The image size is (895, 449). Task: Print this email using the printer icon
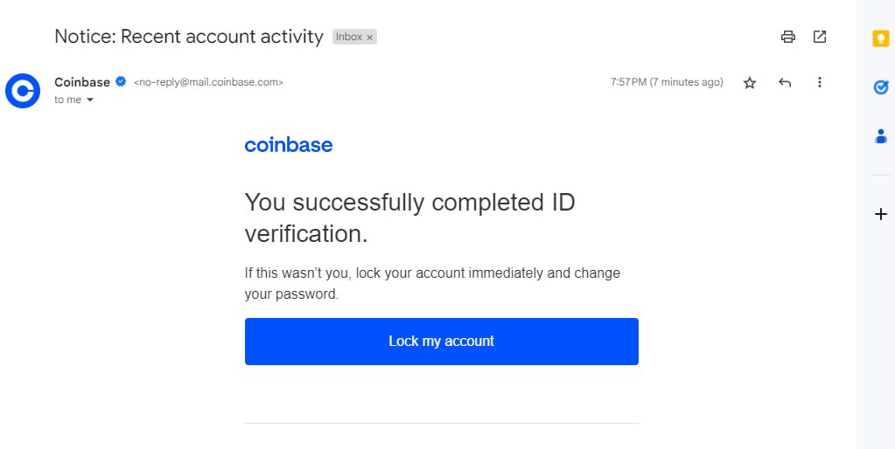[x=787, y=37]
